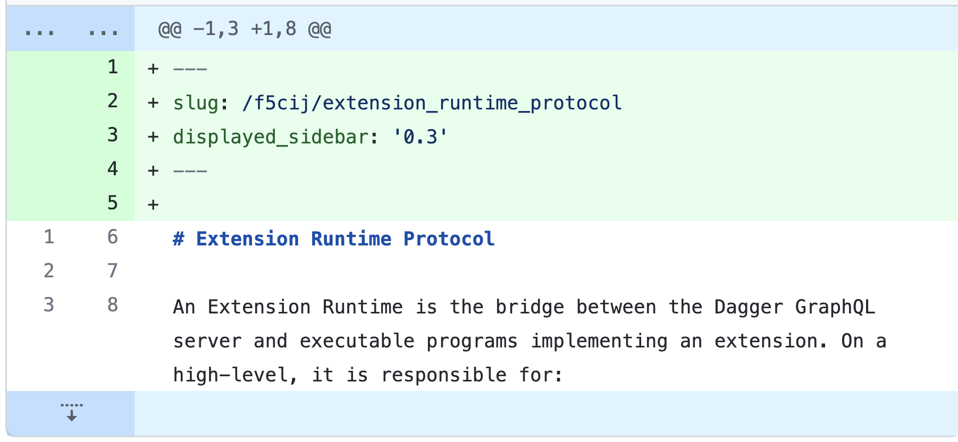Screen dimensions: 958x442
Task: Click the Extension Runtime Protocol heading
Action: (x=334, y=239)
